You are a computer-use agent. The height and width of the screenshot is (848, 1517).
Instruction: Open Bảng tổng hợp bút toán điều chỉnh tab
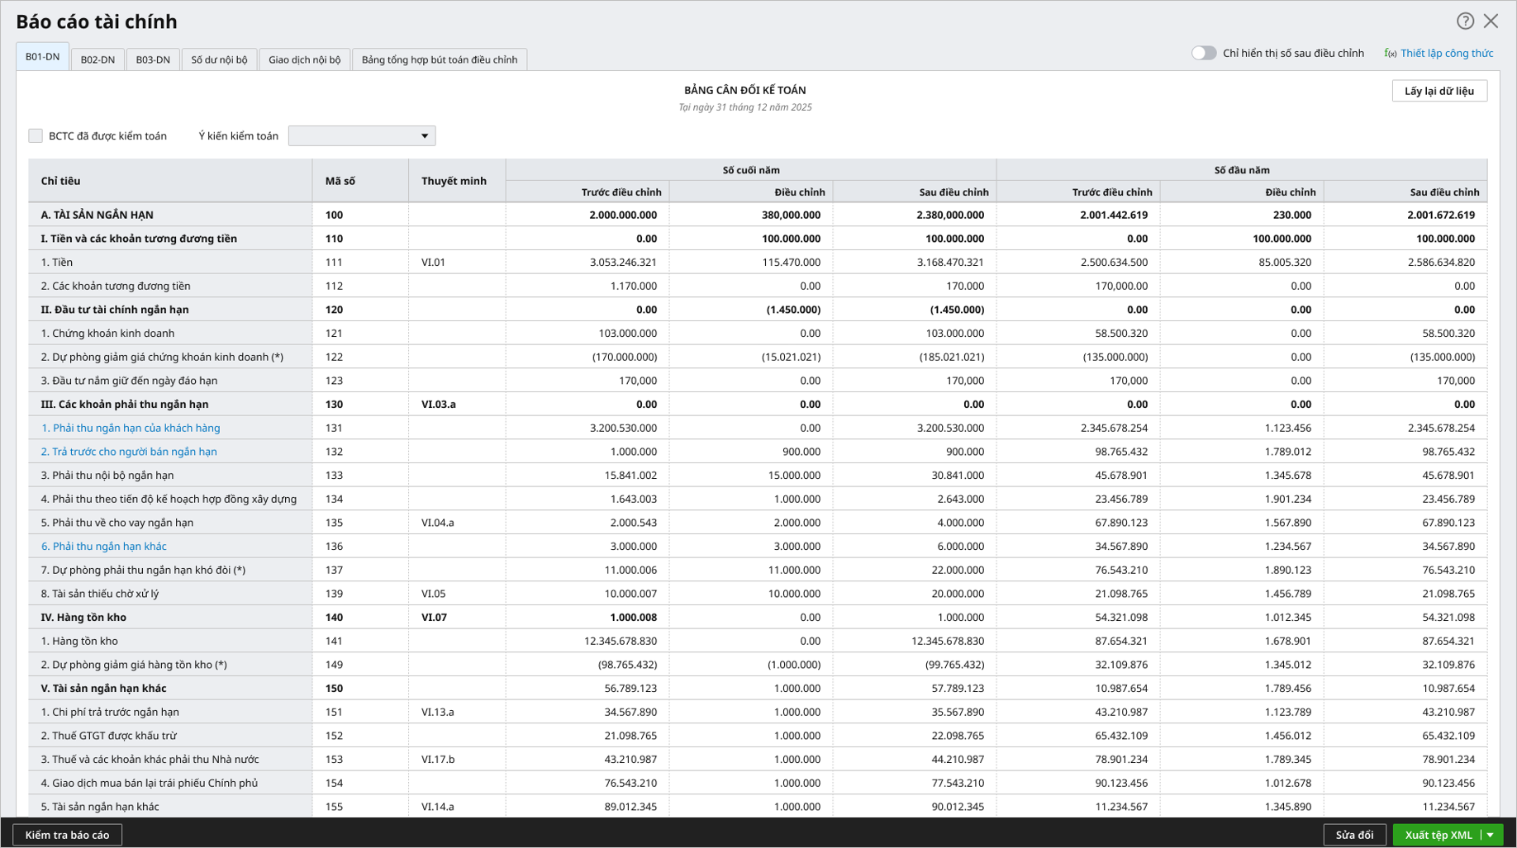tap(439, 59)
